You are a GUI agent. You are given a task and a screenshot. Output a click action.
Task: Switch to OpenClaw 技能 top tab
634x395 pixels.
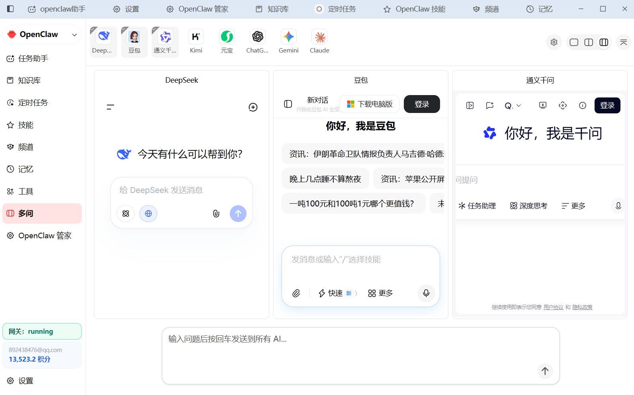(414, 9)
